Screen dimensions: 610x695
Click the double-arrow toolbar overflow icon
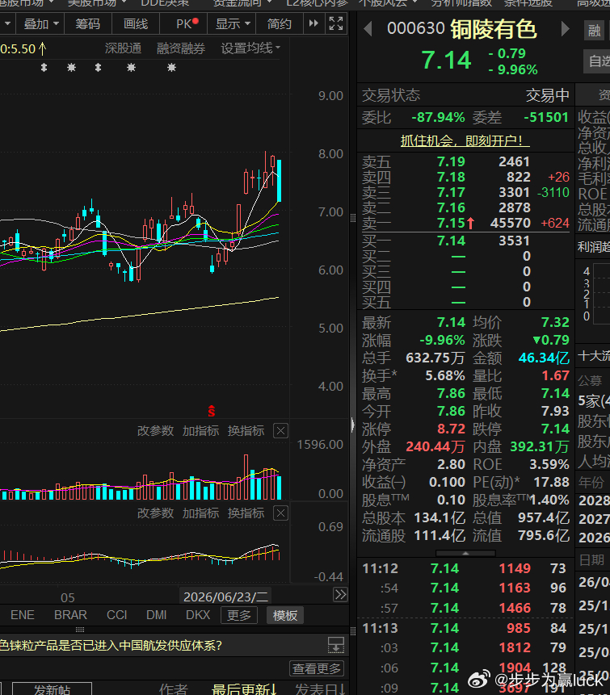[x=313, y=23]
